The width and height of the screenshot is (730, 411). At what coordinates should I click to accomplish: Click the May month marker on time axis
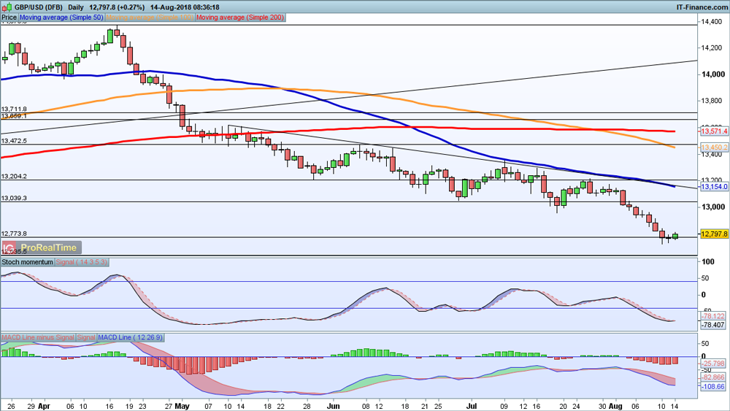tap(182, 406)
